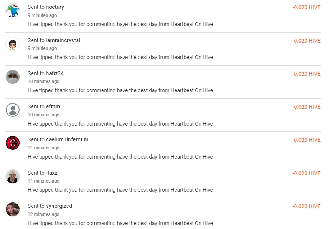Open the synergized username link
This screenshot has width=328, height=229.
(x=59, y=206)
